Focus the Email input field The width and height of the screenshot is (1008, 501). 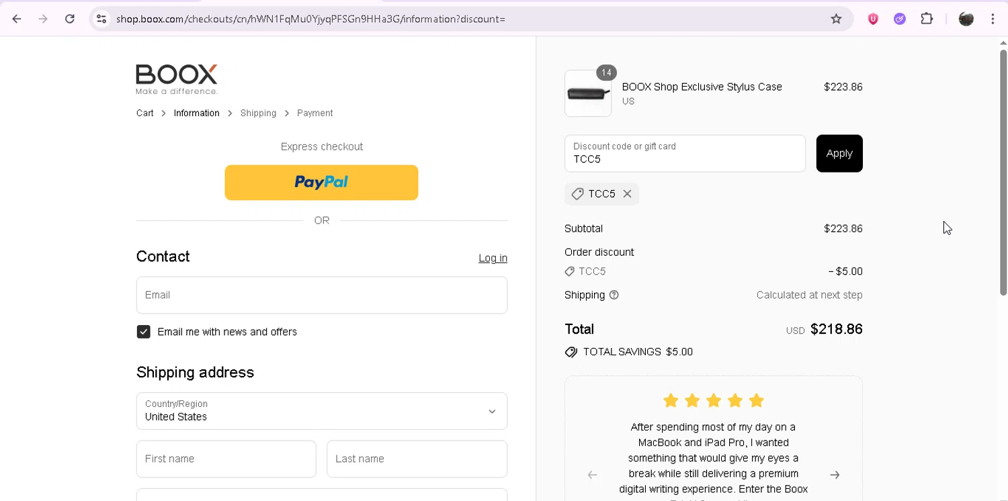pyautogui.click(x=322, y=295)
